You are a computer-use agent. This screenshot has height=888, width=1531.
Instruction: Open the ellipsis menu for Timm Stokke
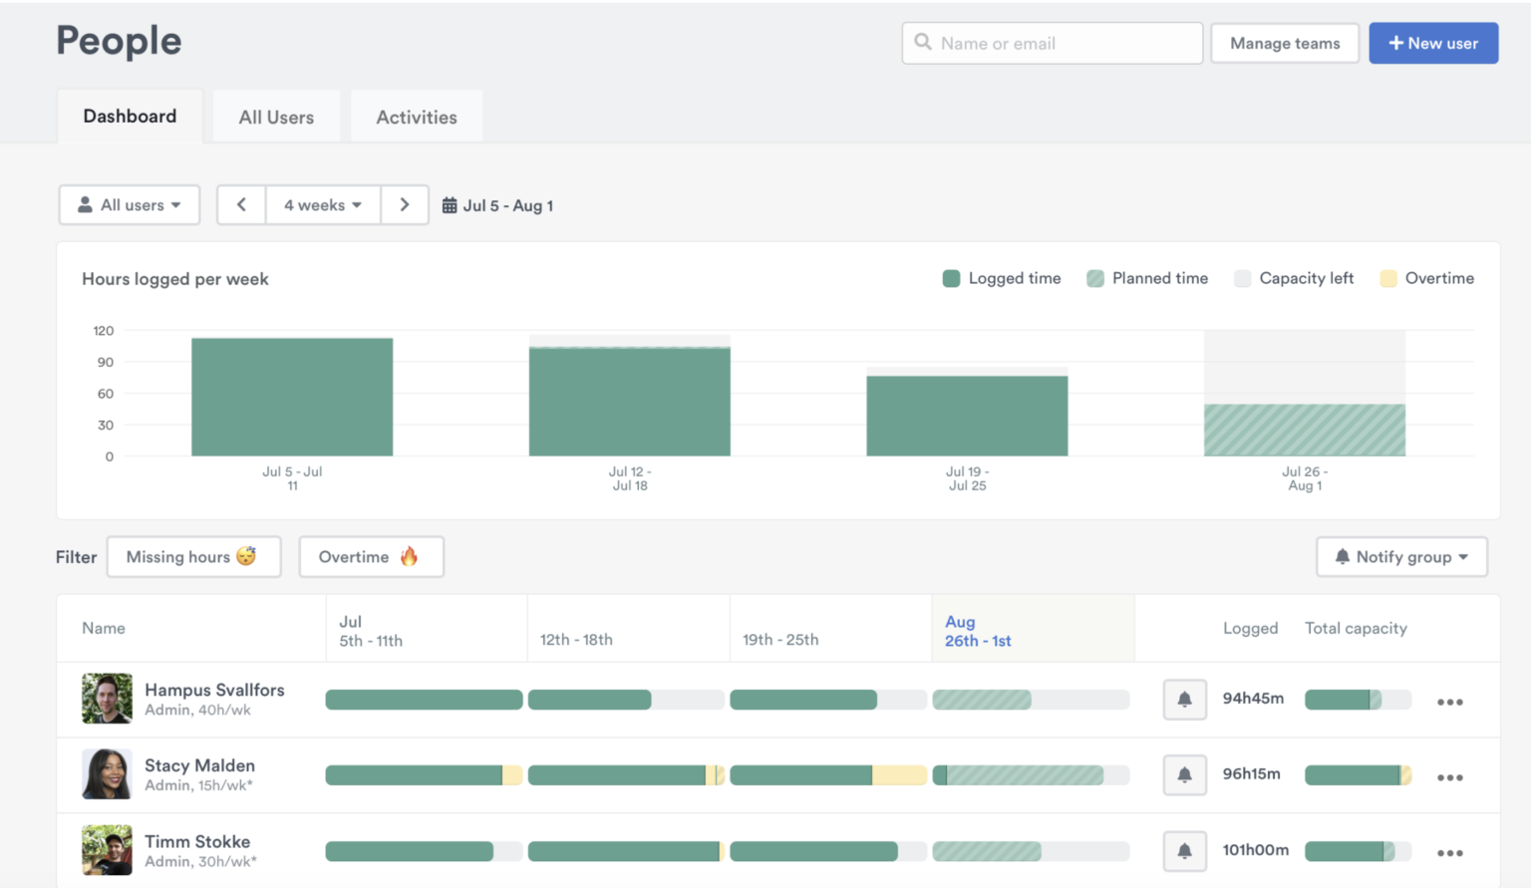[1450, 853]
